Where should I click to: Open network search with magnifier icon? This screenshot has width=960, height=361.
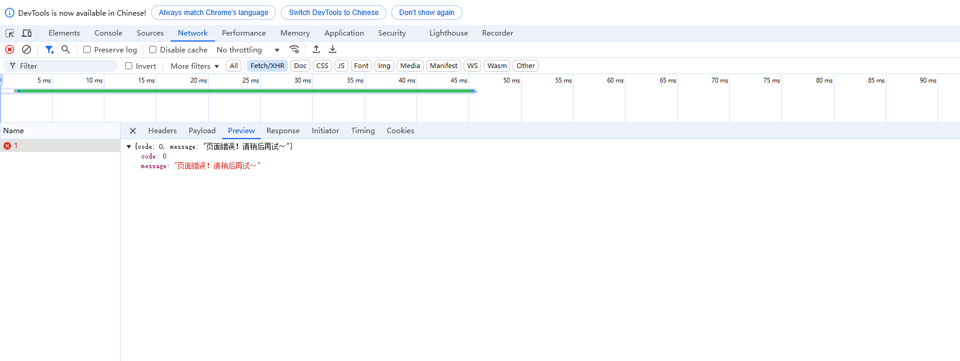66,49
